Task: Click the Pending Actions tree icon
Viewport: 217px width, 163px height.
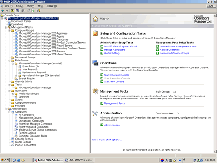Action: coord(16,133)
